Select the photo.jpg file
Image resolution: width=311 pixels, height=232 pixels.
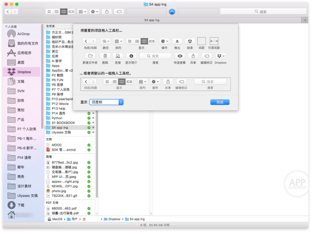pos(70,191)
